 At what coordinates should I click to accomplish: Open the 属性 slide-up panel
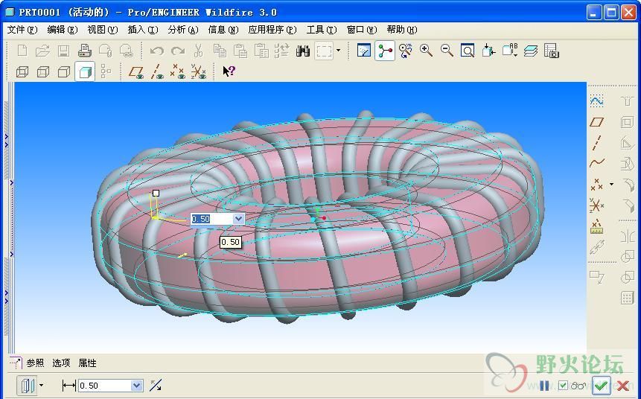87,363
